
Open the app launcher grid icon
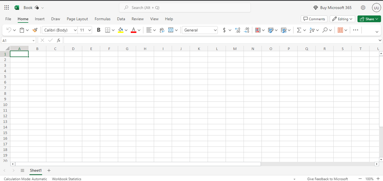tap(7, 7)
